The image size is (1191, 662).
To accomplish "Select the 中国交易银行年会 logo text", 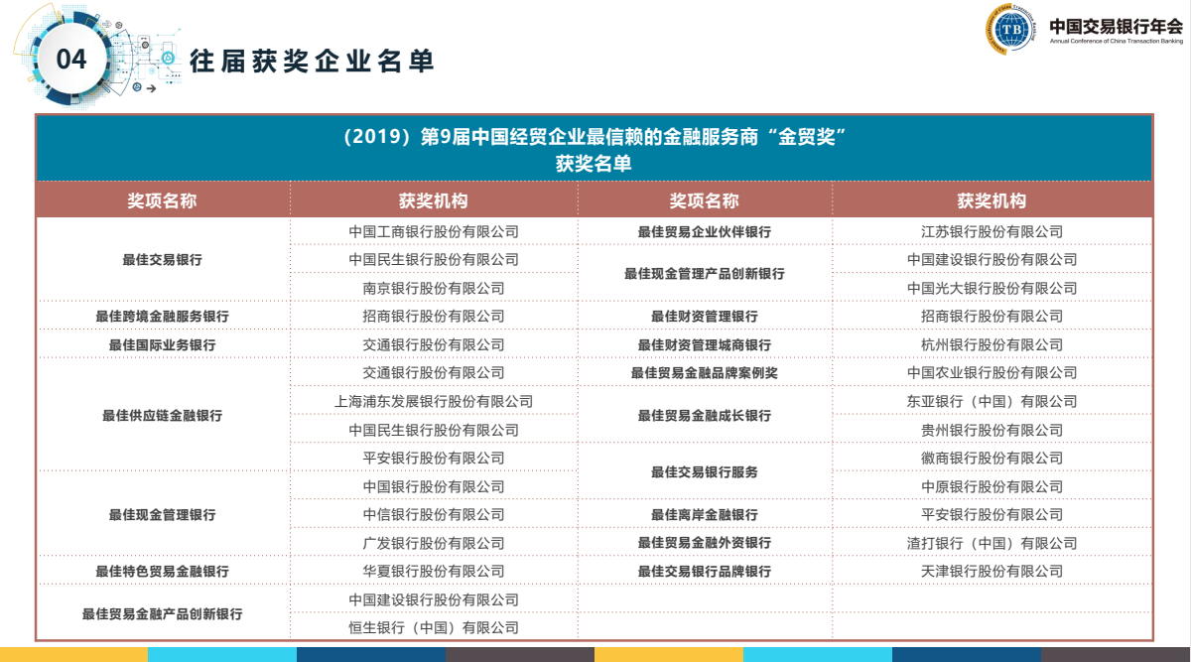I will pos(1116,26).
